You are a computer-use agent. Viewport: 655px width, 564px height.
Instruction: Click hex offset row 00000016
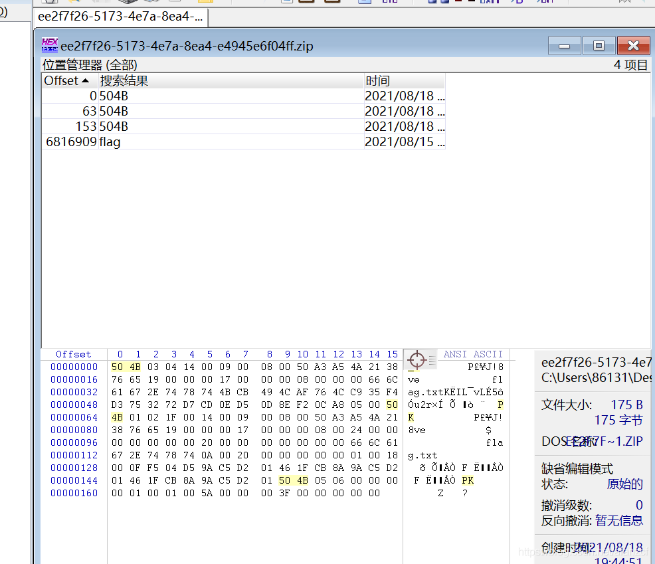[74, 380]
